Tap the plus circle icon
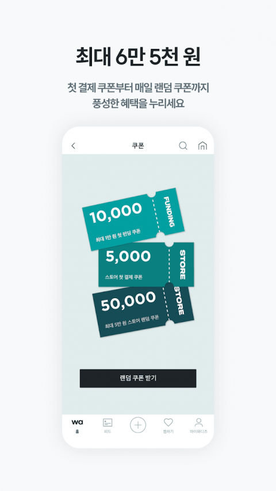Image resolution: width=276 pixels, height=491 pixels. 138,425
